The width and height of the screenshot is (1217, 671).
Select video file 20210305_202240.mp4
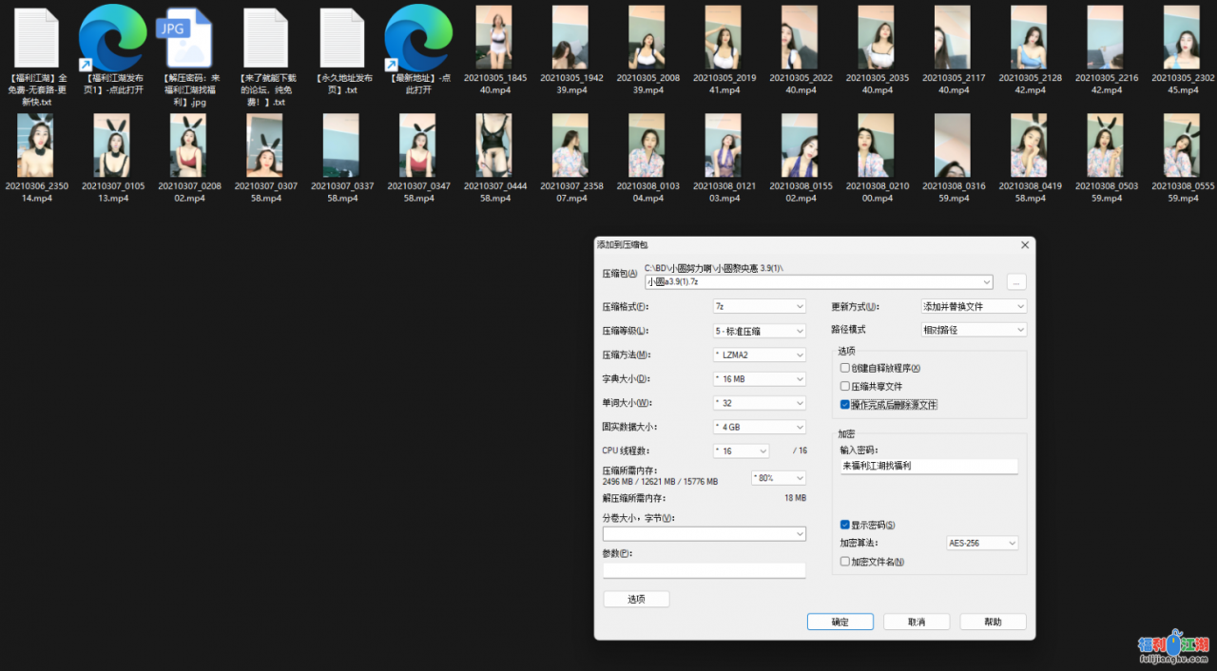coord(800,38)
